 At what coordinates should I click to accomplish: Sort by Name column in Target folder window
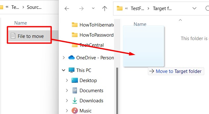(x=140, y=24)
